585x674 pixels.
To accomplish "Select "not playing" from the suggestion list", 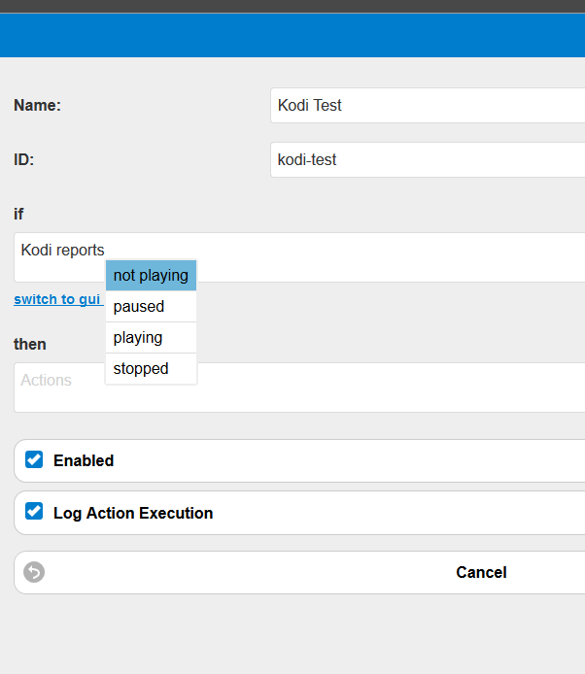I will coord(151,276).
